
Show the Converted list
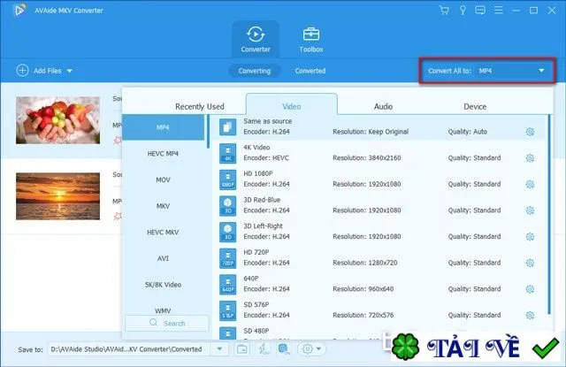tap(310, 71)
